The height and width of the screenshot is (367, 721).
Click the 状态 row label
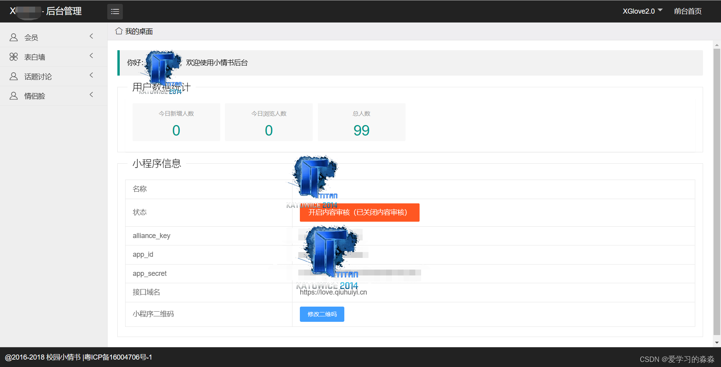[140, 212]
